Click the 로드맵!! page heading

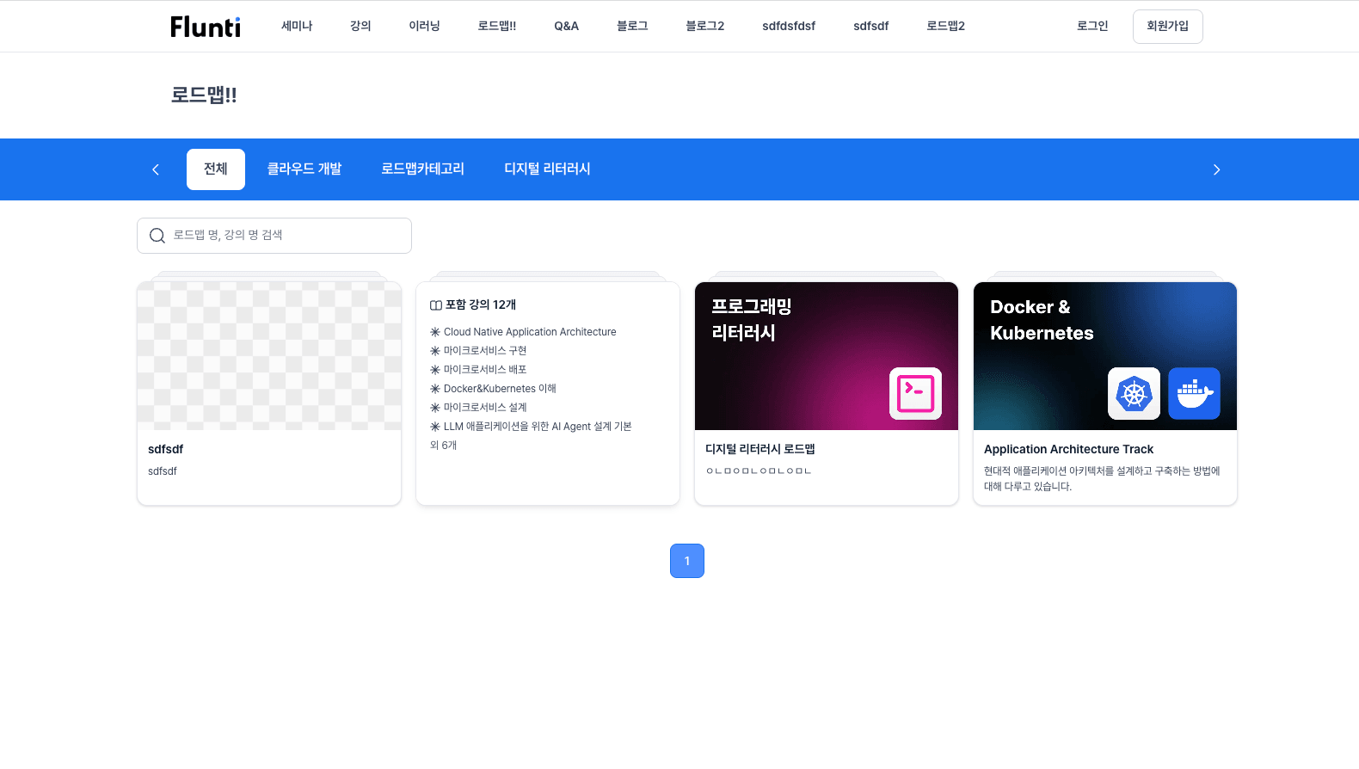[204, 95]
